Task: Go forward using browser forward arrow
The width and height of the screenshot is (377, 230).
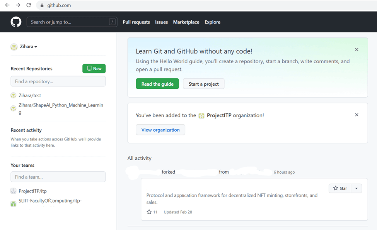Action: (x=18, y=5)
